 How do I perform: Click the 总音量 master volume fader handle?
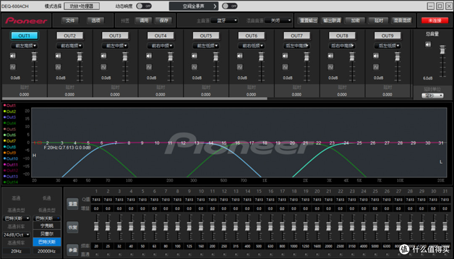tap(443, 50)
